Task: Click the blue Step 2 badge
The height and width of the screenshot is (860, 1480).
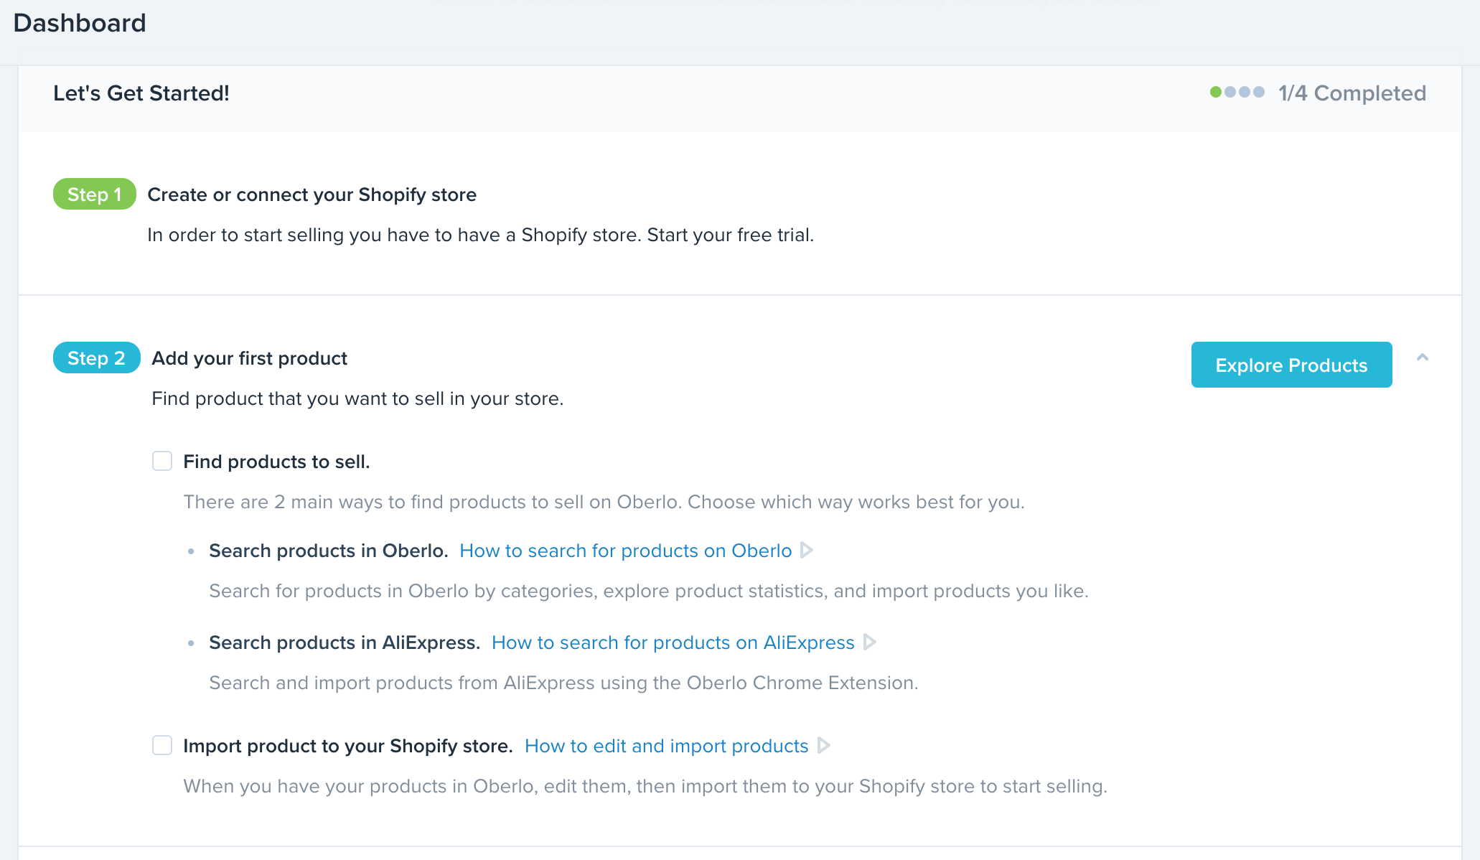Action: click(x=96, y=357)
